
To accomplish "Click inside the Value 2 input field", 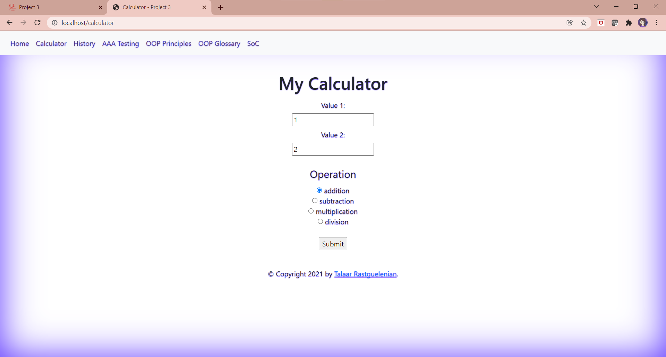I will [x=333, y=149].
